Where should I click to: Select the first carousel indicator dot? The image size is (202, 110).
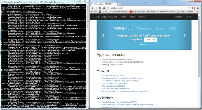[x=141, y=44]
